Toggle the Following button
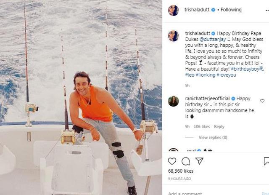 tap(231, 10)
